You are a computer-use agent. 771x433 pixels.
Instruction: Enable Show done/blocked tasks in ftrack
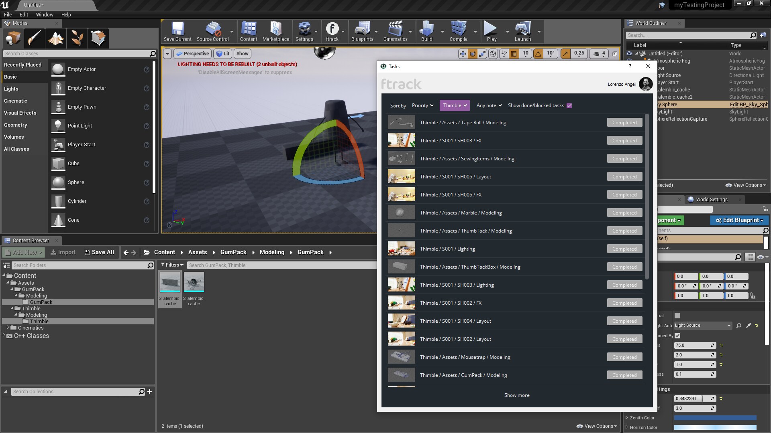coord(569,105)
